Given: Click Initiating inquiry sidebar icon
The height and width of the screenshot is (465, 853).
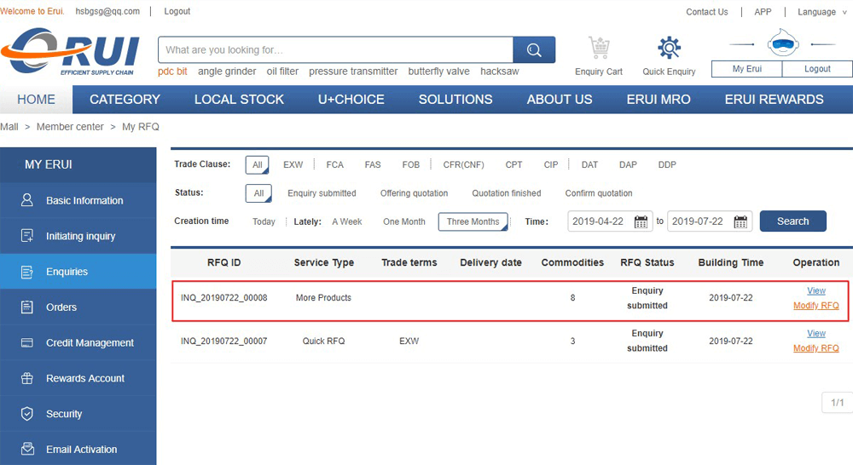Looking at the screenshot, I should click(x=26, y=236).
